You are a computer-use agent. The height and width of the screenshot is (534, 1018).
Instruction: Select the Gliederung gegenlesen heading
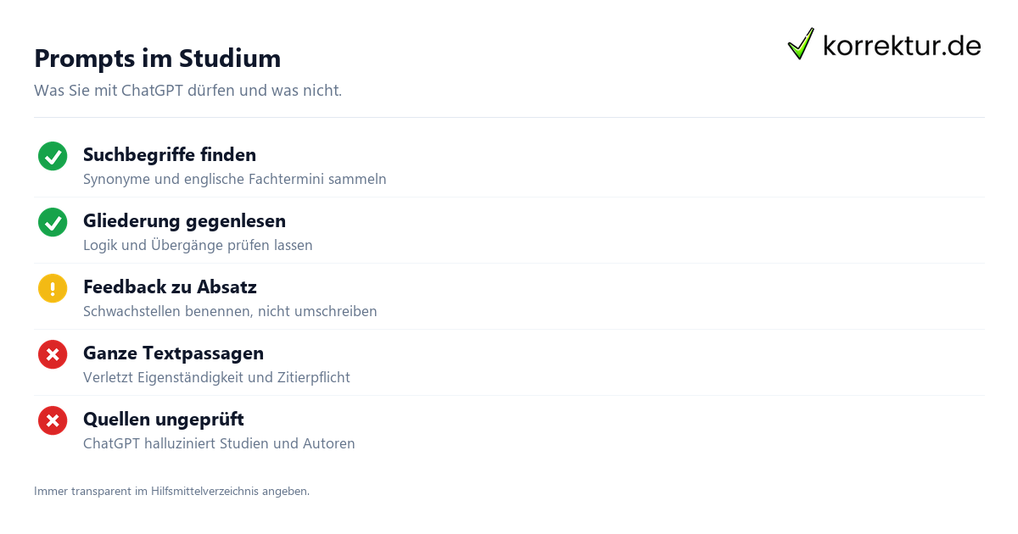(x=184, y=221)
